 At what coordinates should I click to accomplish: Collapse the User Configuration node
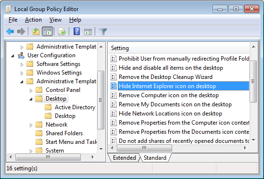click(x=13, y=56)
